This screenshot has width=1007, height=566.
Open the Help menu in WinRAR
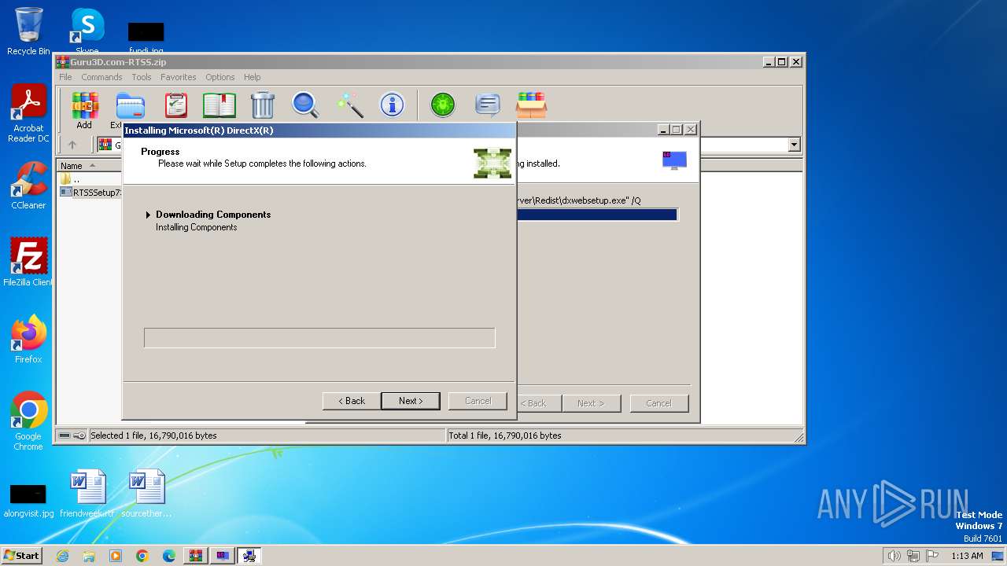tap(252, 77)
